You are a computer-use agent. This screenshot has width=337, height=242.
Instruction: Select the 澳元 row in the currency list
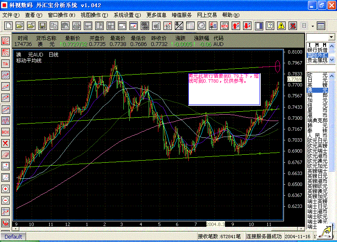coord(317,90)
